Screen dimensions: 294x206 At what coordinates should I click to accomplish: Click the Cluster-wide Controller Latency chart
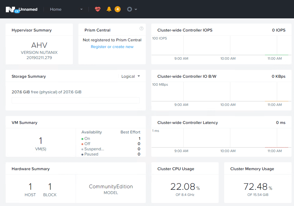(221, 138)
